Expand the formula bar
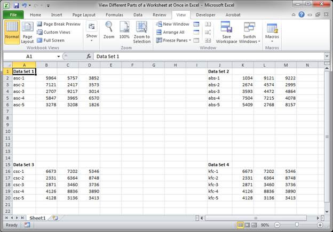 coord(327,56)
